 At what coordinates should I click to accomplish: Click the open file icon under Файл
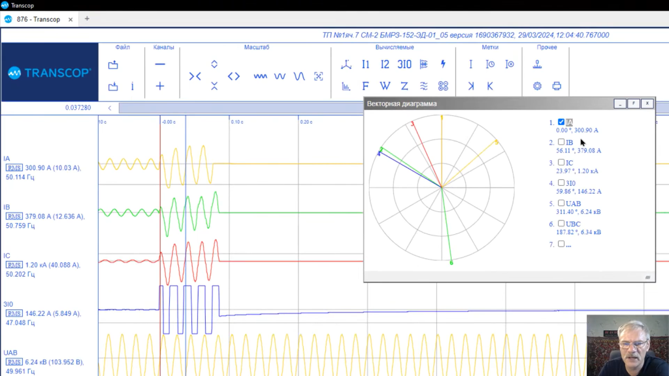pos(113,65)
